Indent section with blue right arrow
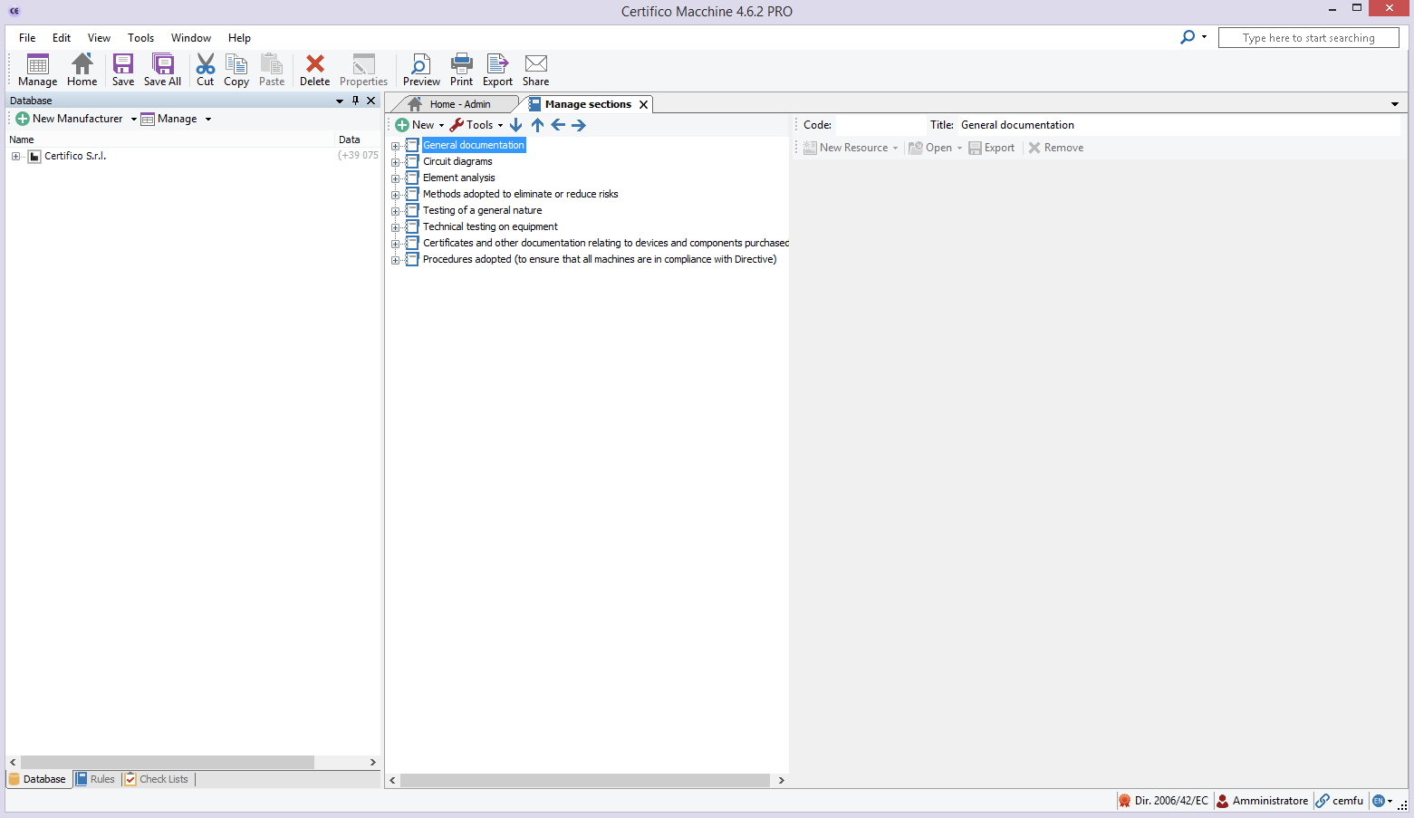The width and height of the screenshot is (1414, 818). [579, 125]
